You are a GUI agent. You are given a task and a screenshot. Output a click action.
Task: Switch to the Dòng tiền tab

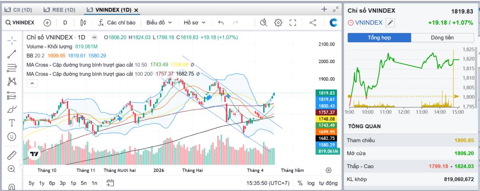(442, 37)
